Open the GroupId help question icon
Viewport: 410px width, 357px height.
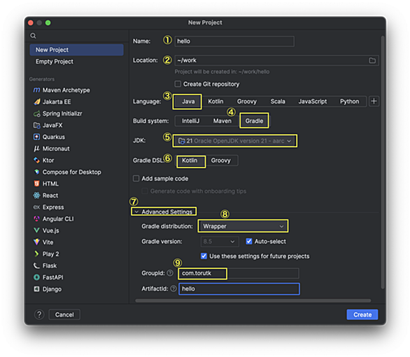pyautogui.click(x=170, y=273)
